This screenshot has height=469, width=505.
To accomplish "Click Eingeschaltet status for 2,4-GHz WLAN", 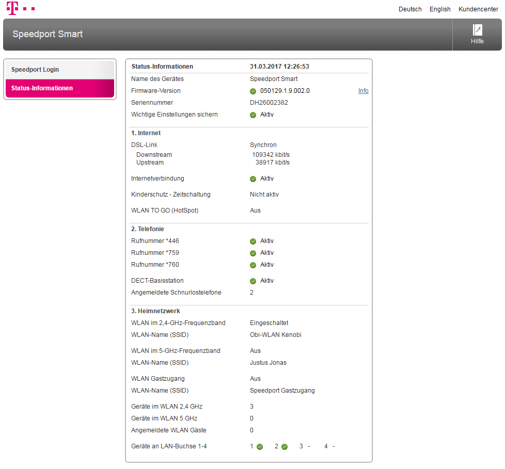I will coord(269,323).
